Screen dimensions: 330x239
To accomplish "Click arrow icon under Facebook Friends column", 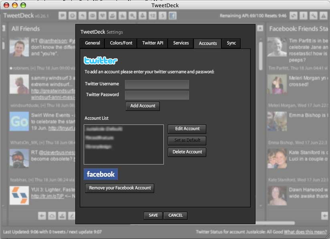I will (324, 216).
